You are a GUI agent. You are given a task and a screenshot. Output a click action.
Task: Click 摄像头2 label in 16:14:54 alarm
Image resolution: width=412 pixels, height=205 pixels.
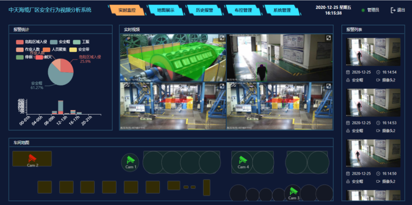coord(389,80)
